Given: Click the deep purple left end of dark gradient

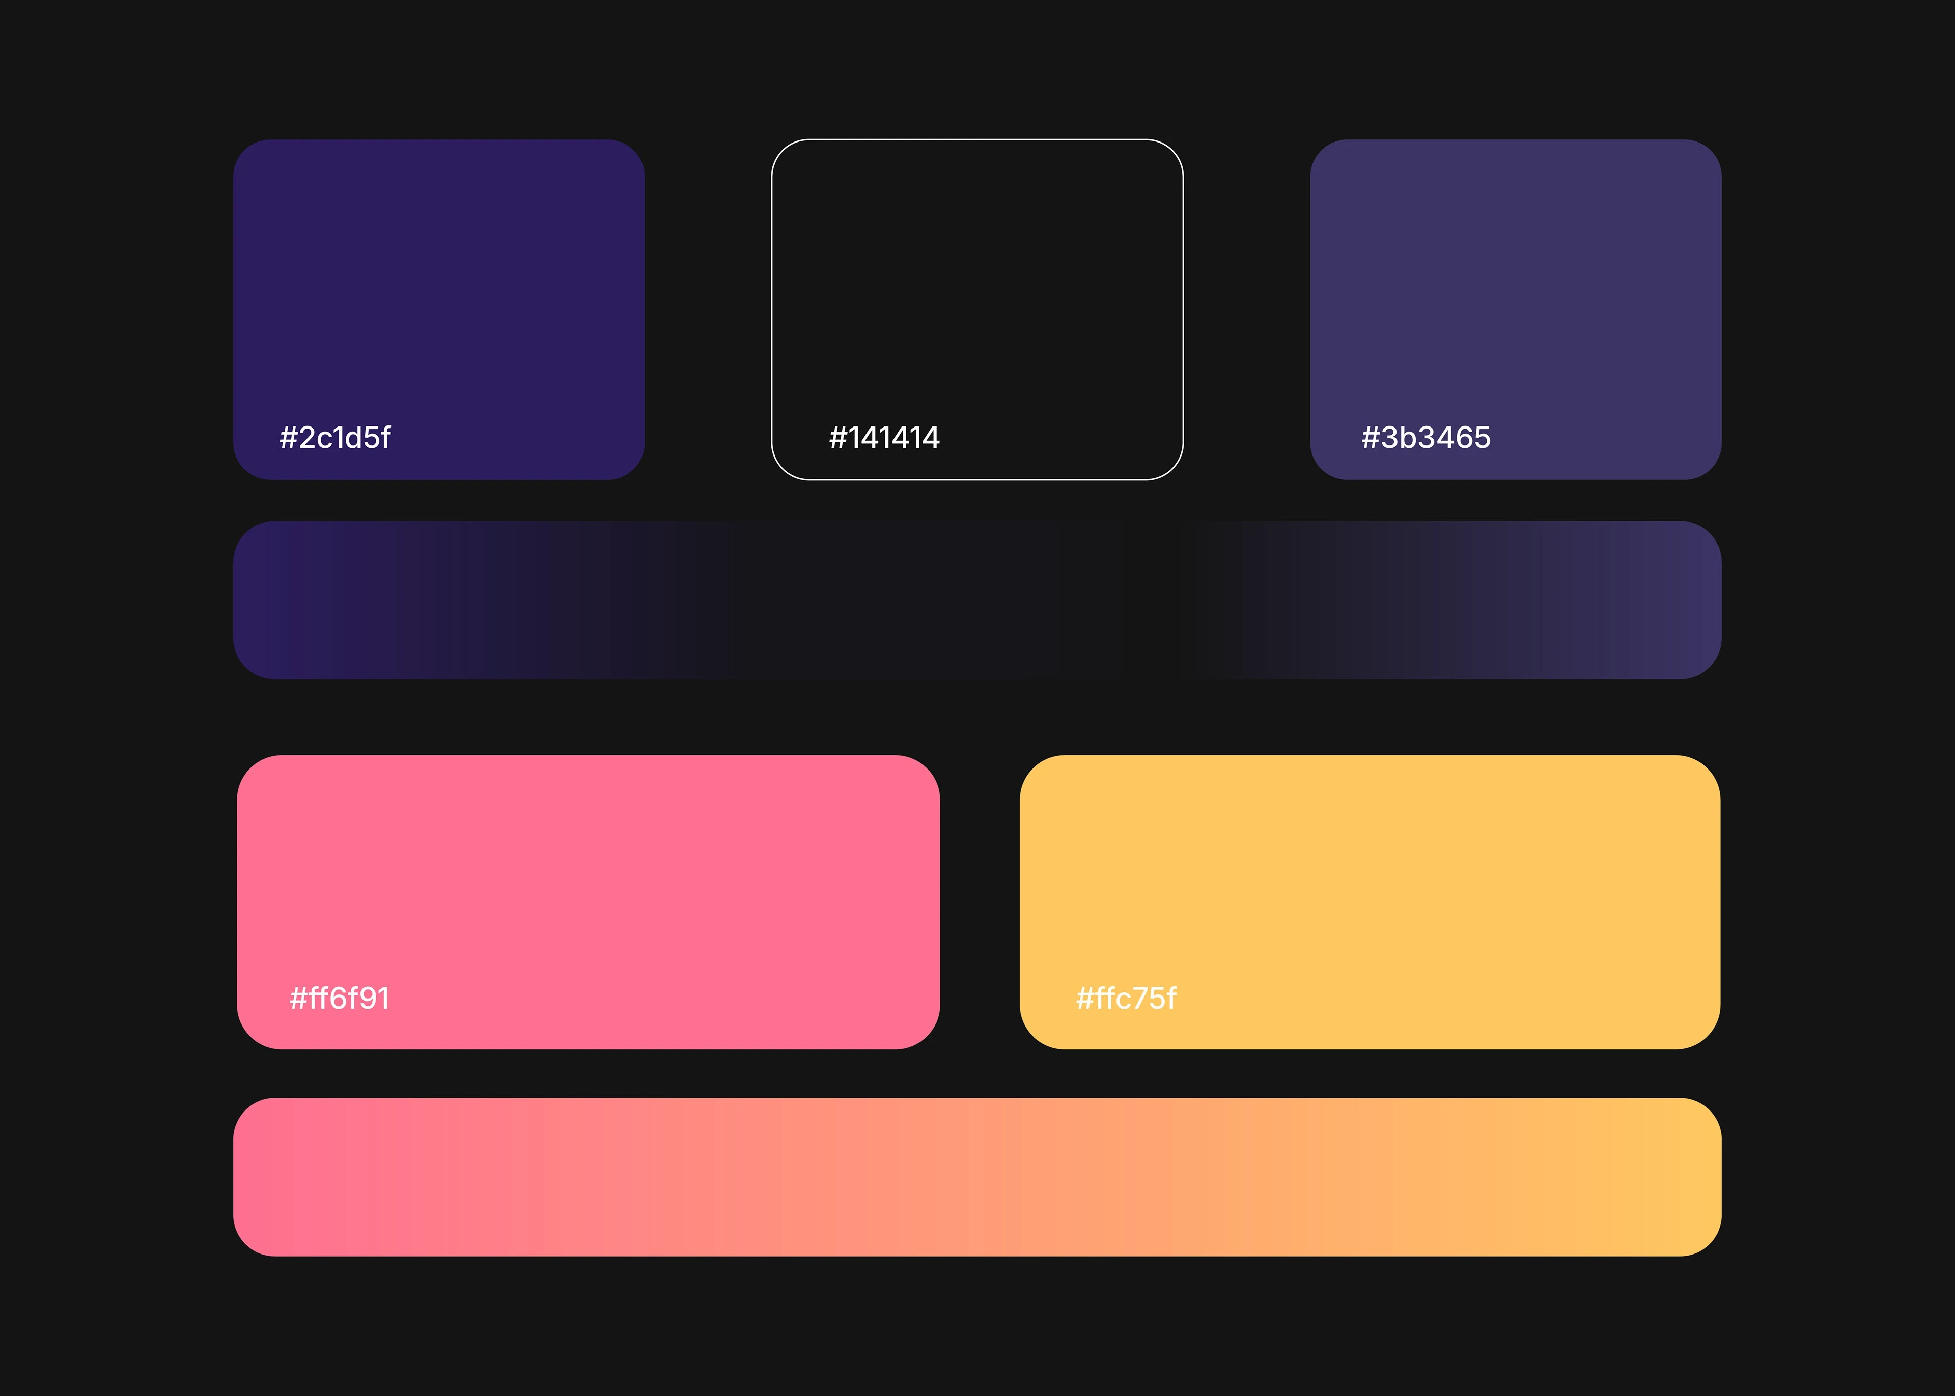Looking at the screenshot, I should [266, 600].
